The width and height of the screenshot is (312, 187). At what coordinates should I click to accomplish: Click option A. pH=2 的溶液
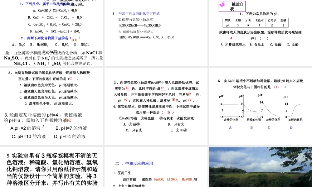tap(26, 128)
